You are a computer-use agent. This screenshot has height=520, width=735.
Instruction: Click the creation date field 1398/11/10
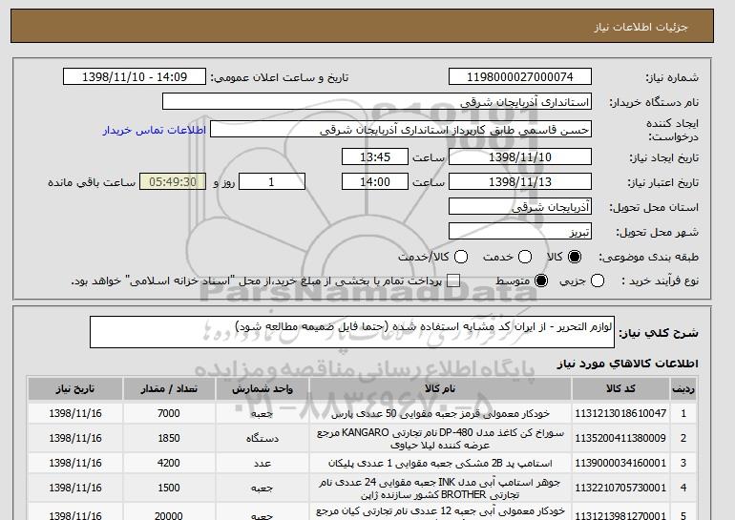[520, 156]
